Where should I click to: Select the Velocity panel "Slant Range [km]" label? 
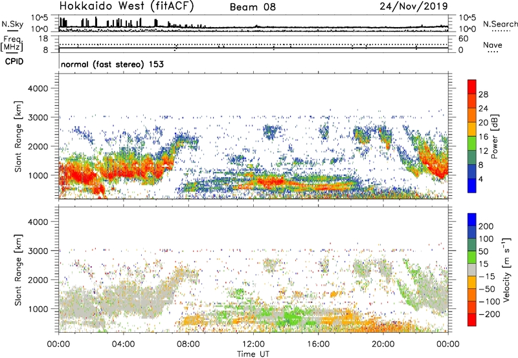pyautogui.click(x=18, y=270)
